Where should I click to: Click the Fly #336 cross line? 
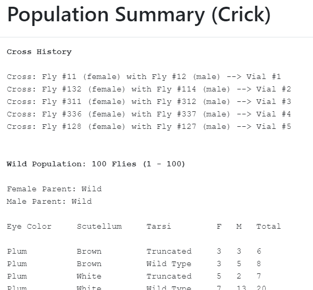[149, 114]
